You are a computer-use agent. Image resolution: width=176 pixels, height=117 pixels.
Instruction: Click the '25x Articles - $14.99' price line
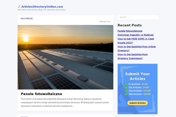click(140, 91)
